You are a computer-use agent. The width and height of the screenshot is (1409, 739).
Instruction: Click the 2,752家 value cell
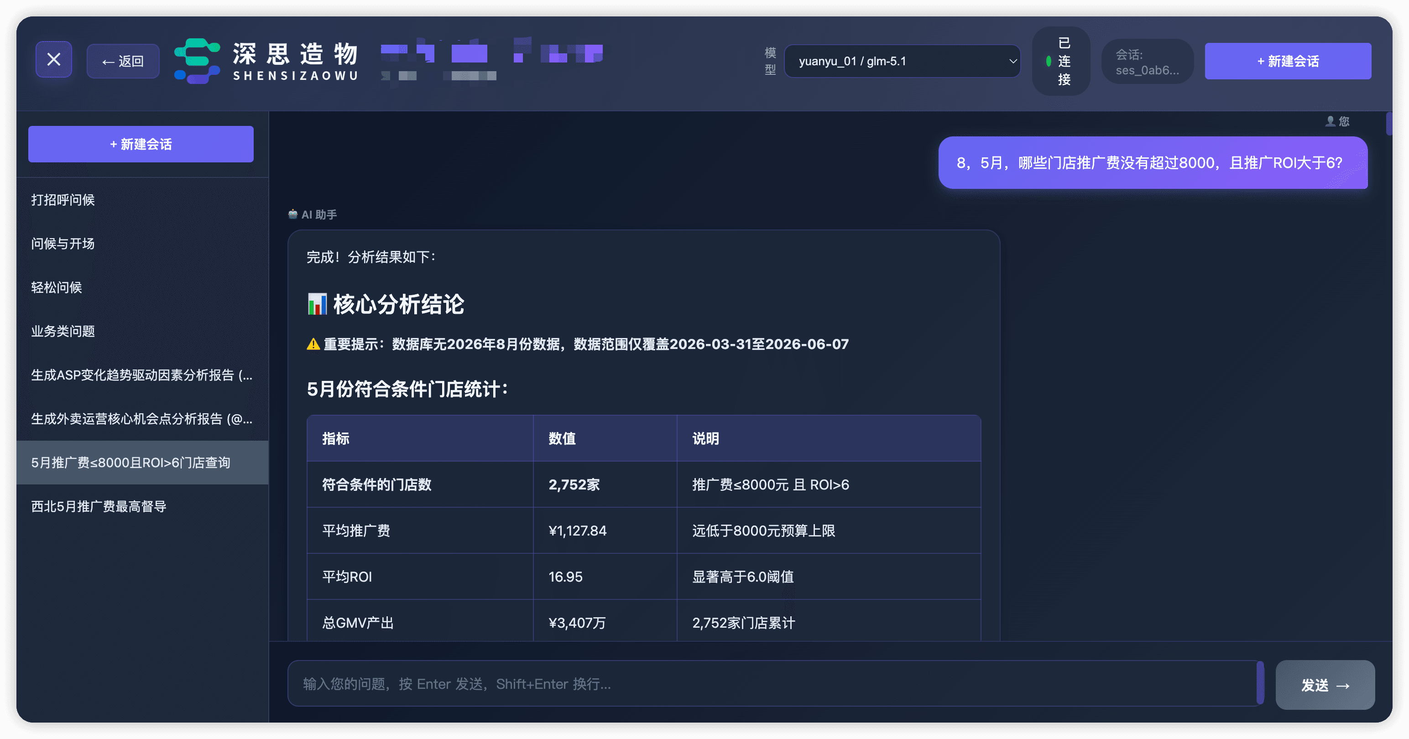605,484
